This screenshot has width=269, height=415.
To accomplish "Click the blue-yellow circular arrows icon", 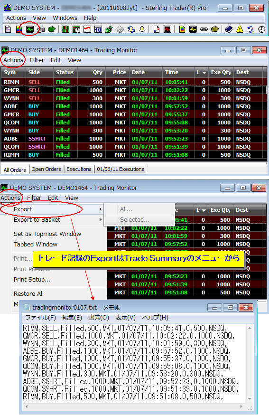I will (x=131, y=29).
